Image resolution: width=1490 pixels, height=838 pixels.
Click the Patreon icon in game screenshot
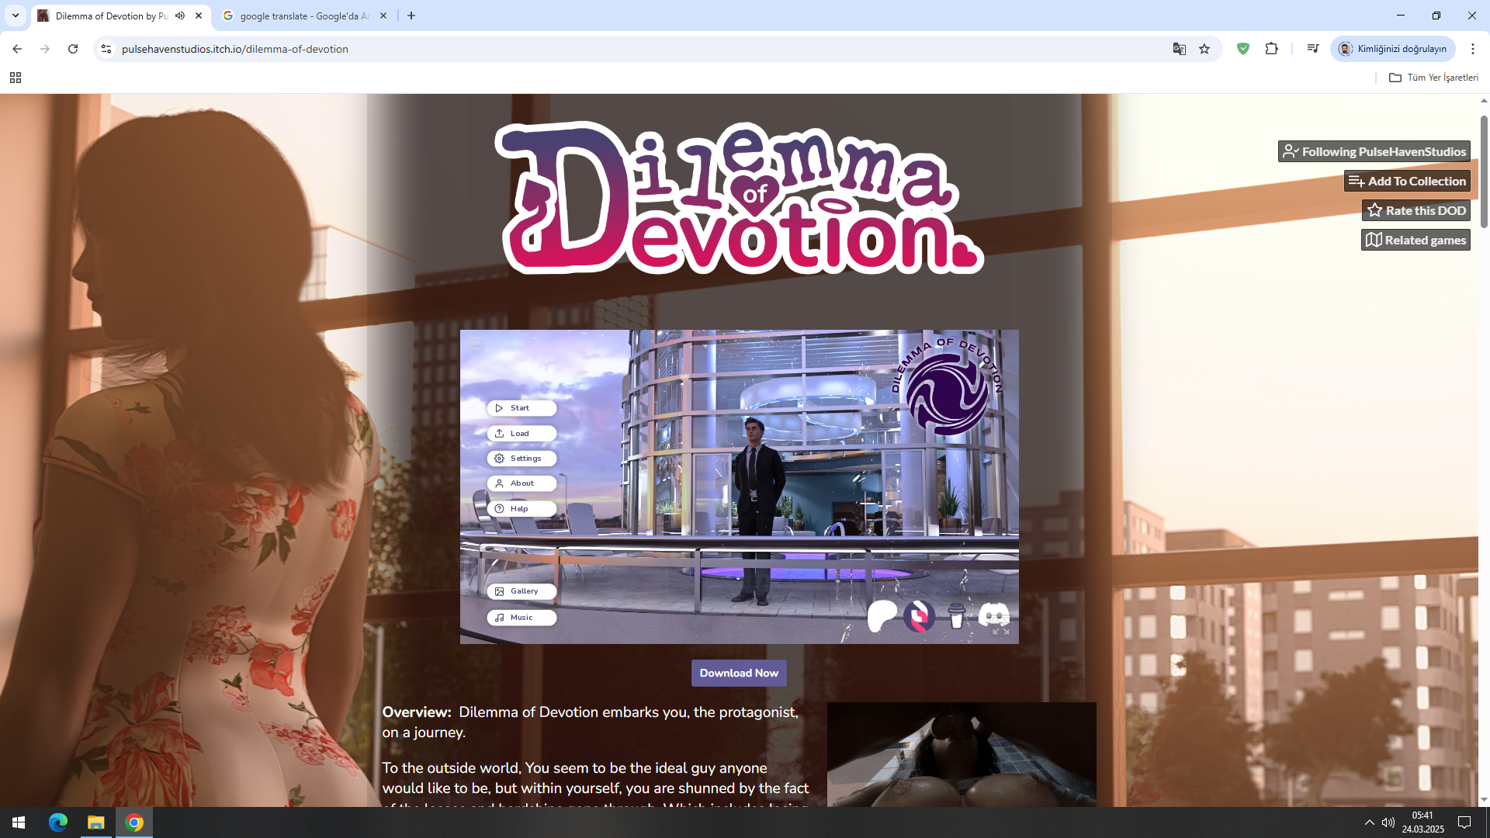[x=882, y=616]
